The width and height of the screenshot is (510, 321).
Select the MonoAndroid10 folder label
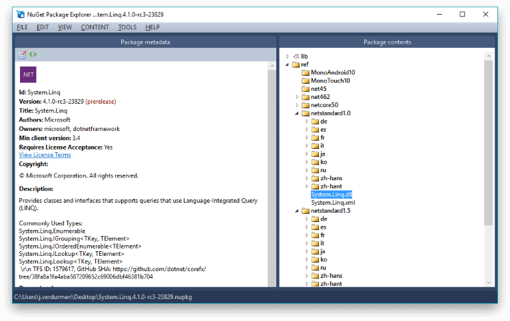[333, 72]
